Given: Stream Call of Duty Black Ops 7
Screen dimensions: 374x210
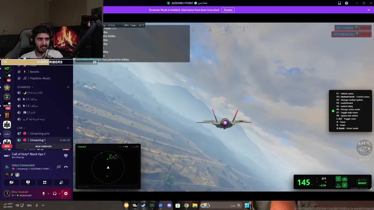Looking at the screenshot, I should [x=66, y=155].
